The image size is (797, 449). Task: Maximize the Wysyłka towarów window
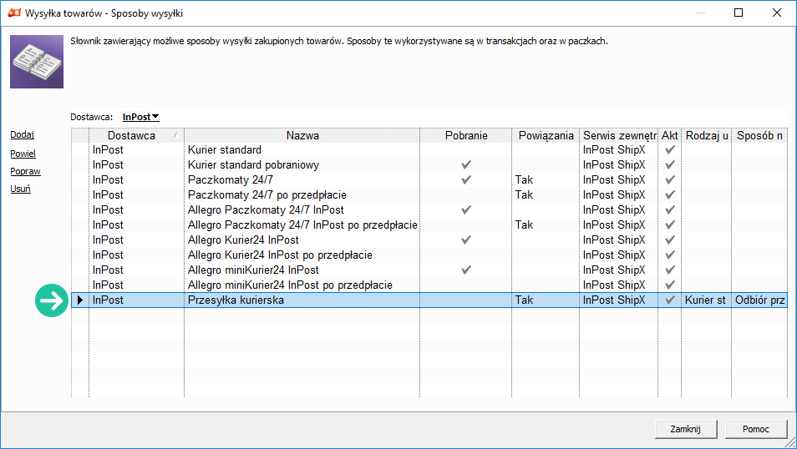pyautogui.click(x=739, y=13)
